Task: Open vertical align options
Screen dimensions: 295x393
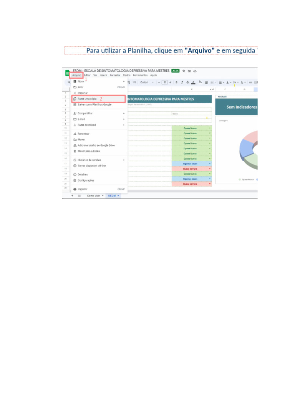Action: (229, 82)
